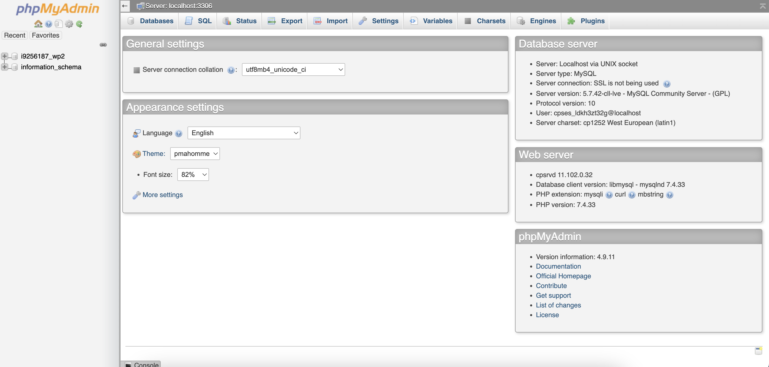Image resolution: width=769 pixels, height=367 pixels.
Task: Expand the information_schema database node
Action: coord(5,67)
